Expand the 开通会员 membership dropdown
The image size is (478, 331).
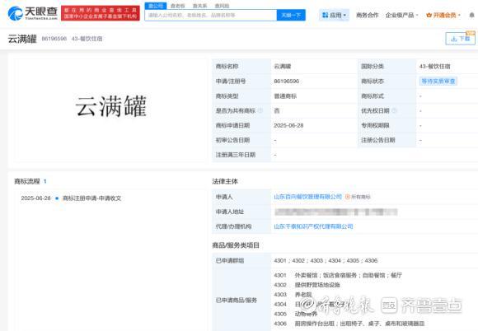[443, 15]
